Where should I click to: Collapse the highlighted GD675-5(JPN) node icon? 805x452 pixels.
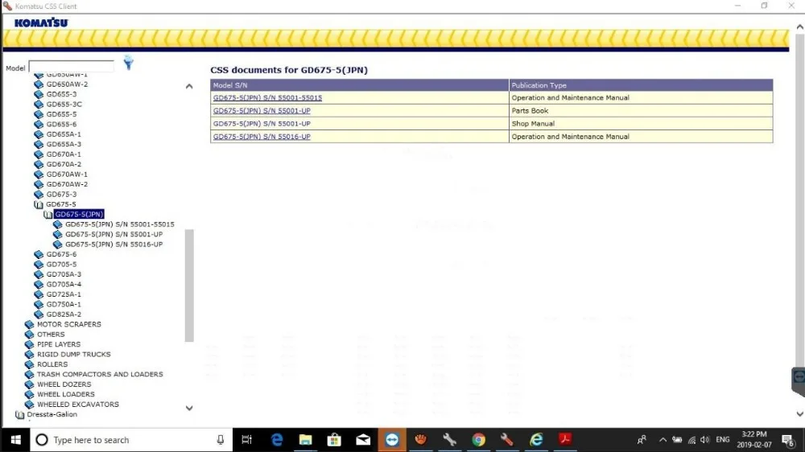click(x=48, y=215)
